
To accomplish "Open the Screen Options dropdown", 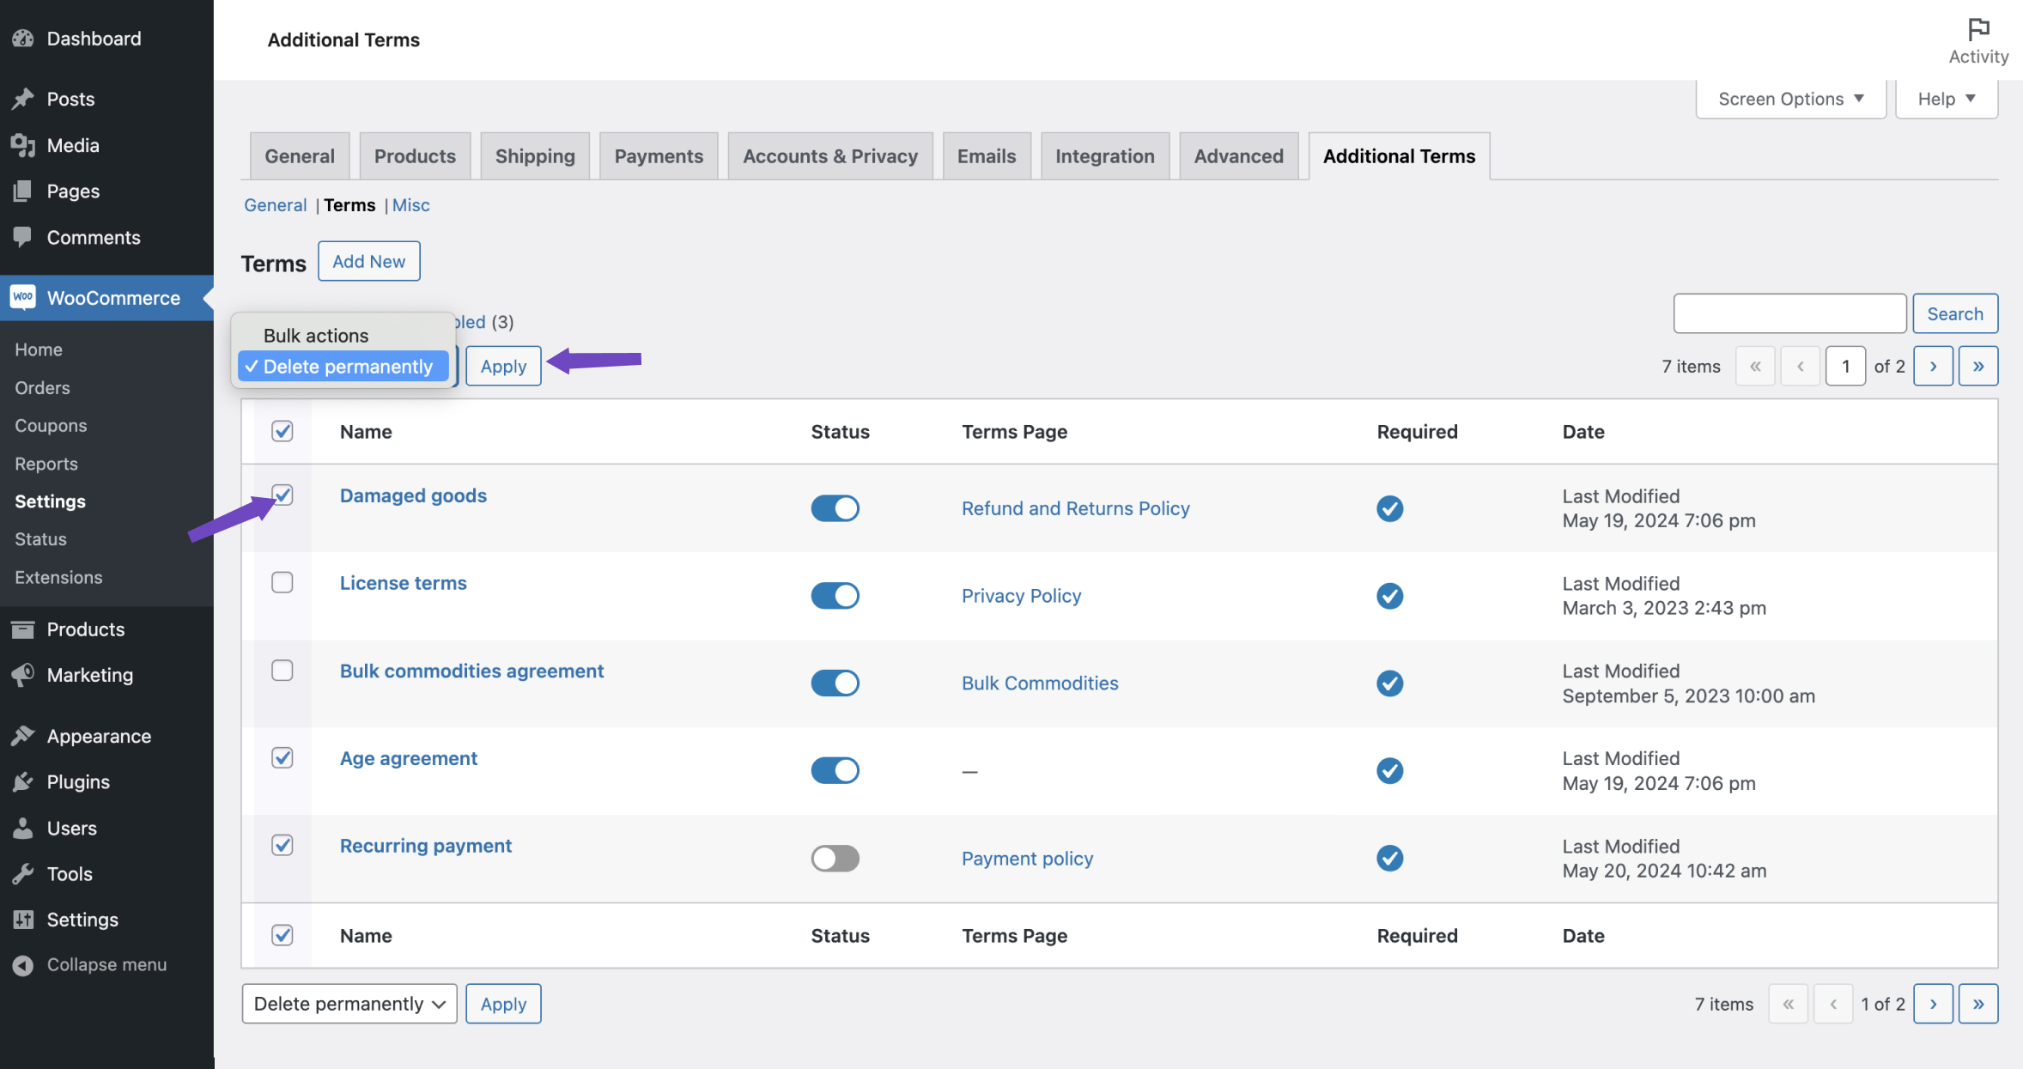I will coord(1789,98).
